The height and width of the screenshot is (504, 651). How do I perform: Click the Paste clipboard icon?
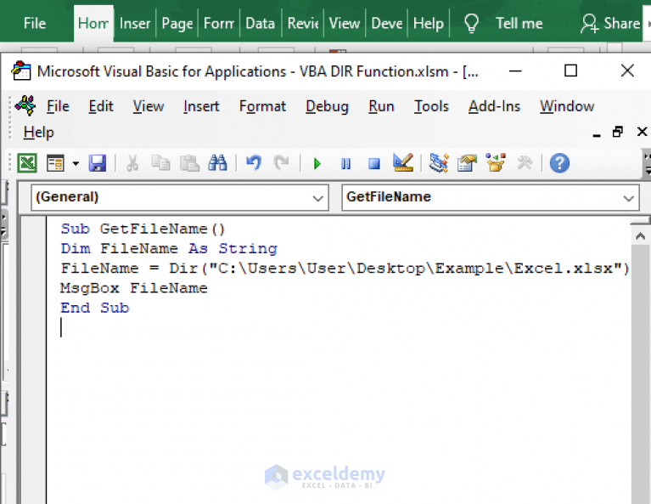189,163
